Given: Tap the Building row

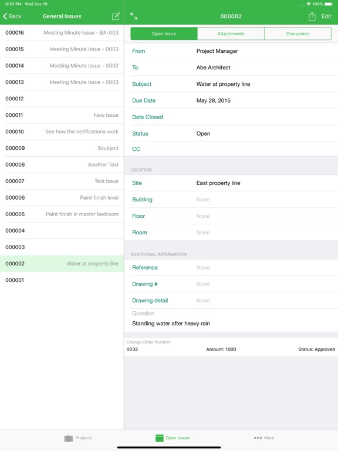Looking at the screenshot, I should [x=231, y=200].
